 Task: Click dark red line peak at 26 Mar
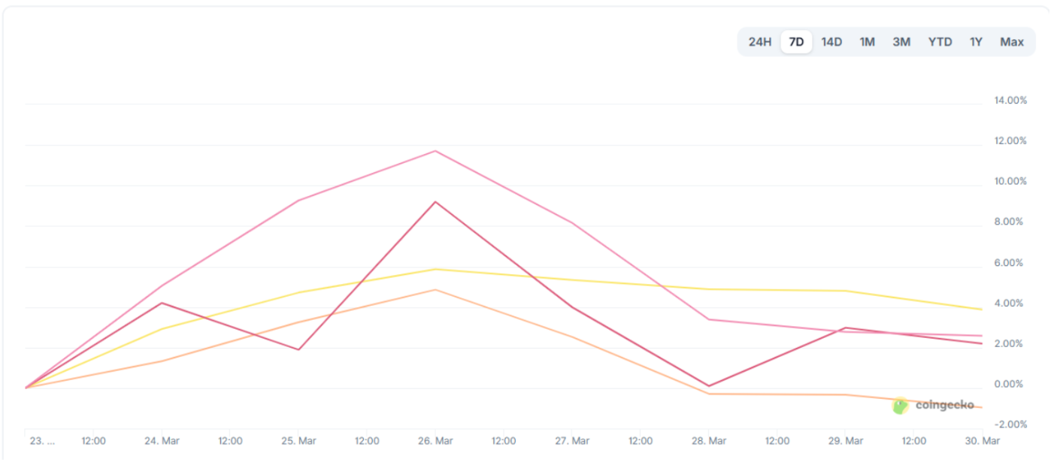click(x=435, y=202)
